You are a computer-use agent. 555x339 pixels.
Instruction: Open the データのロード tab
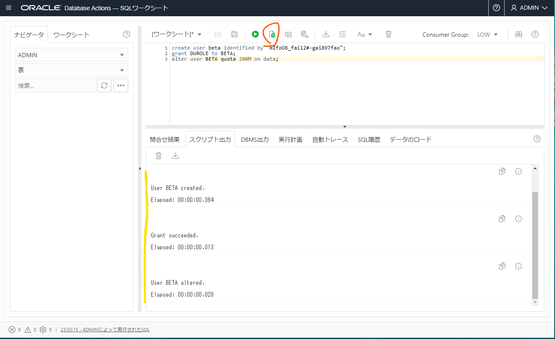tap(411, 139)
